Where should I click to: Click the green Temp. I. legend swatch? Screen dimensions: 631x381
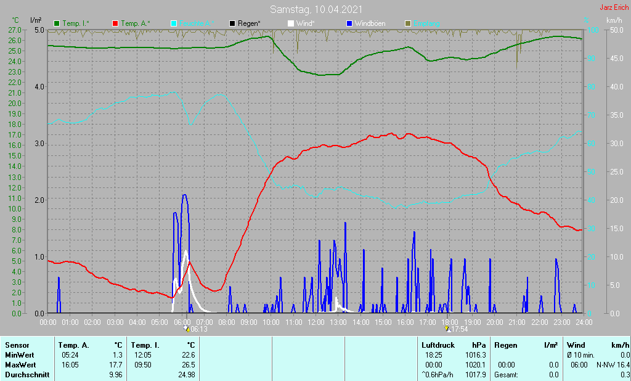pyautogui.click(x=57, y=23)
